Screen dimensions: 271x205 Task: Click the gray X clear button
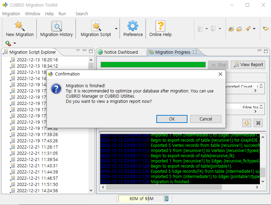tap(258, 123)
